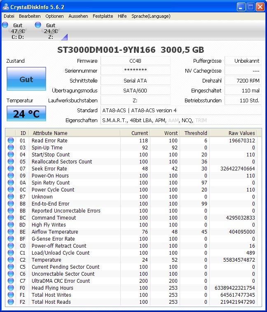Click the status orb for Current Pending Sector Count

pos(11,267)
